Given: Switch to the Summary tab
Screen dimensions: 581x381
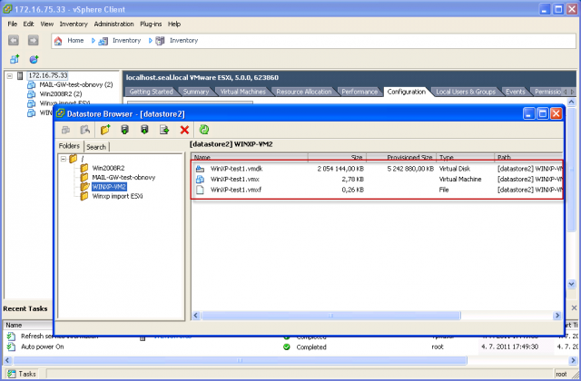Looking at the screenshot, I should (x=196, y=92).
